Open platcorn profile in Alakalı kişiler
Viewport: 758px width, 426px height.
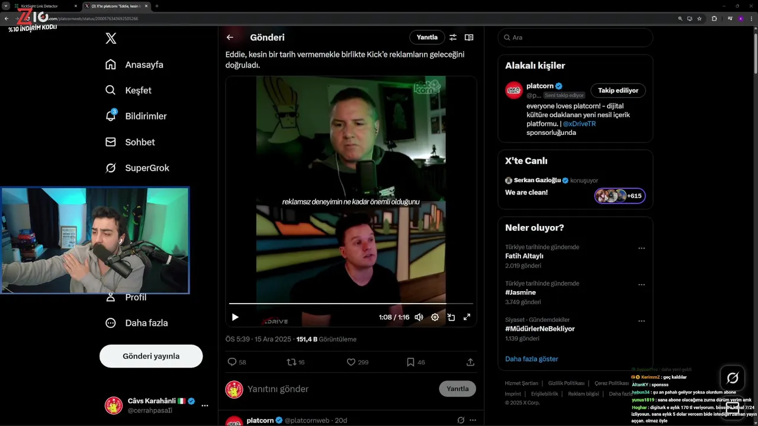(539, 86)
